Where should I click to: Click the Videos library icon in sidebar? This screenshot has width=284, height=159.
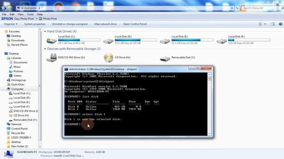11,76
